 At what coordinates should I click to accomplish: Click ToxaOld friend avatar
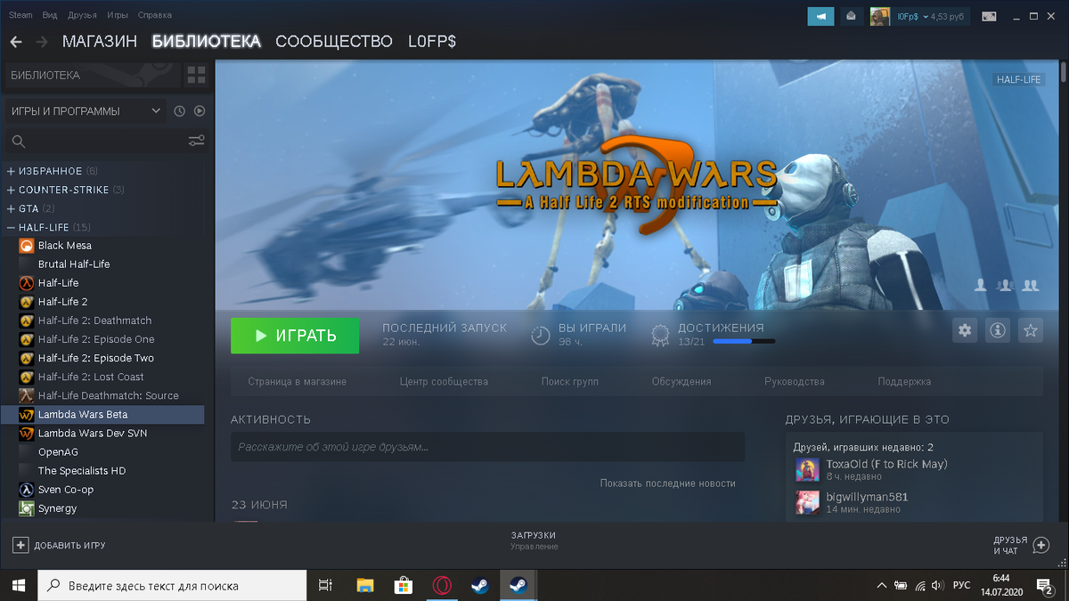click(x=807, y=469)
